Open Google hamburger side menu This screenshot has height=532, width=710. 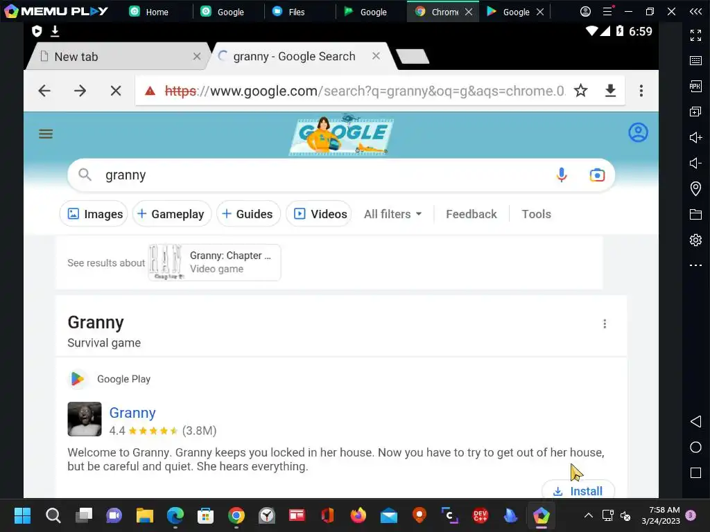(x=46, y=134)
